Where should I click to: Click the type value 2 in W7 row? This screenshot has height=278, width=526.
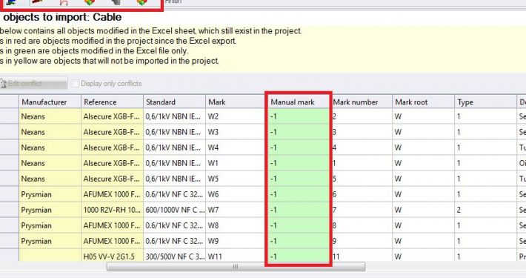click(485, 210)
